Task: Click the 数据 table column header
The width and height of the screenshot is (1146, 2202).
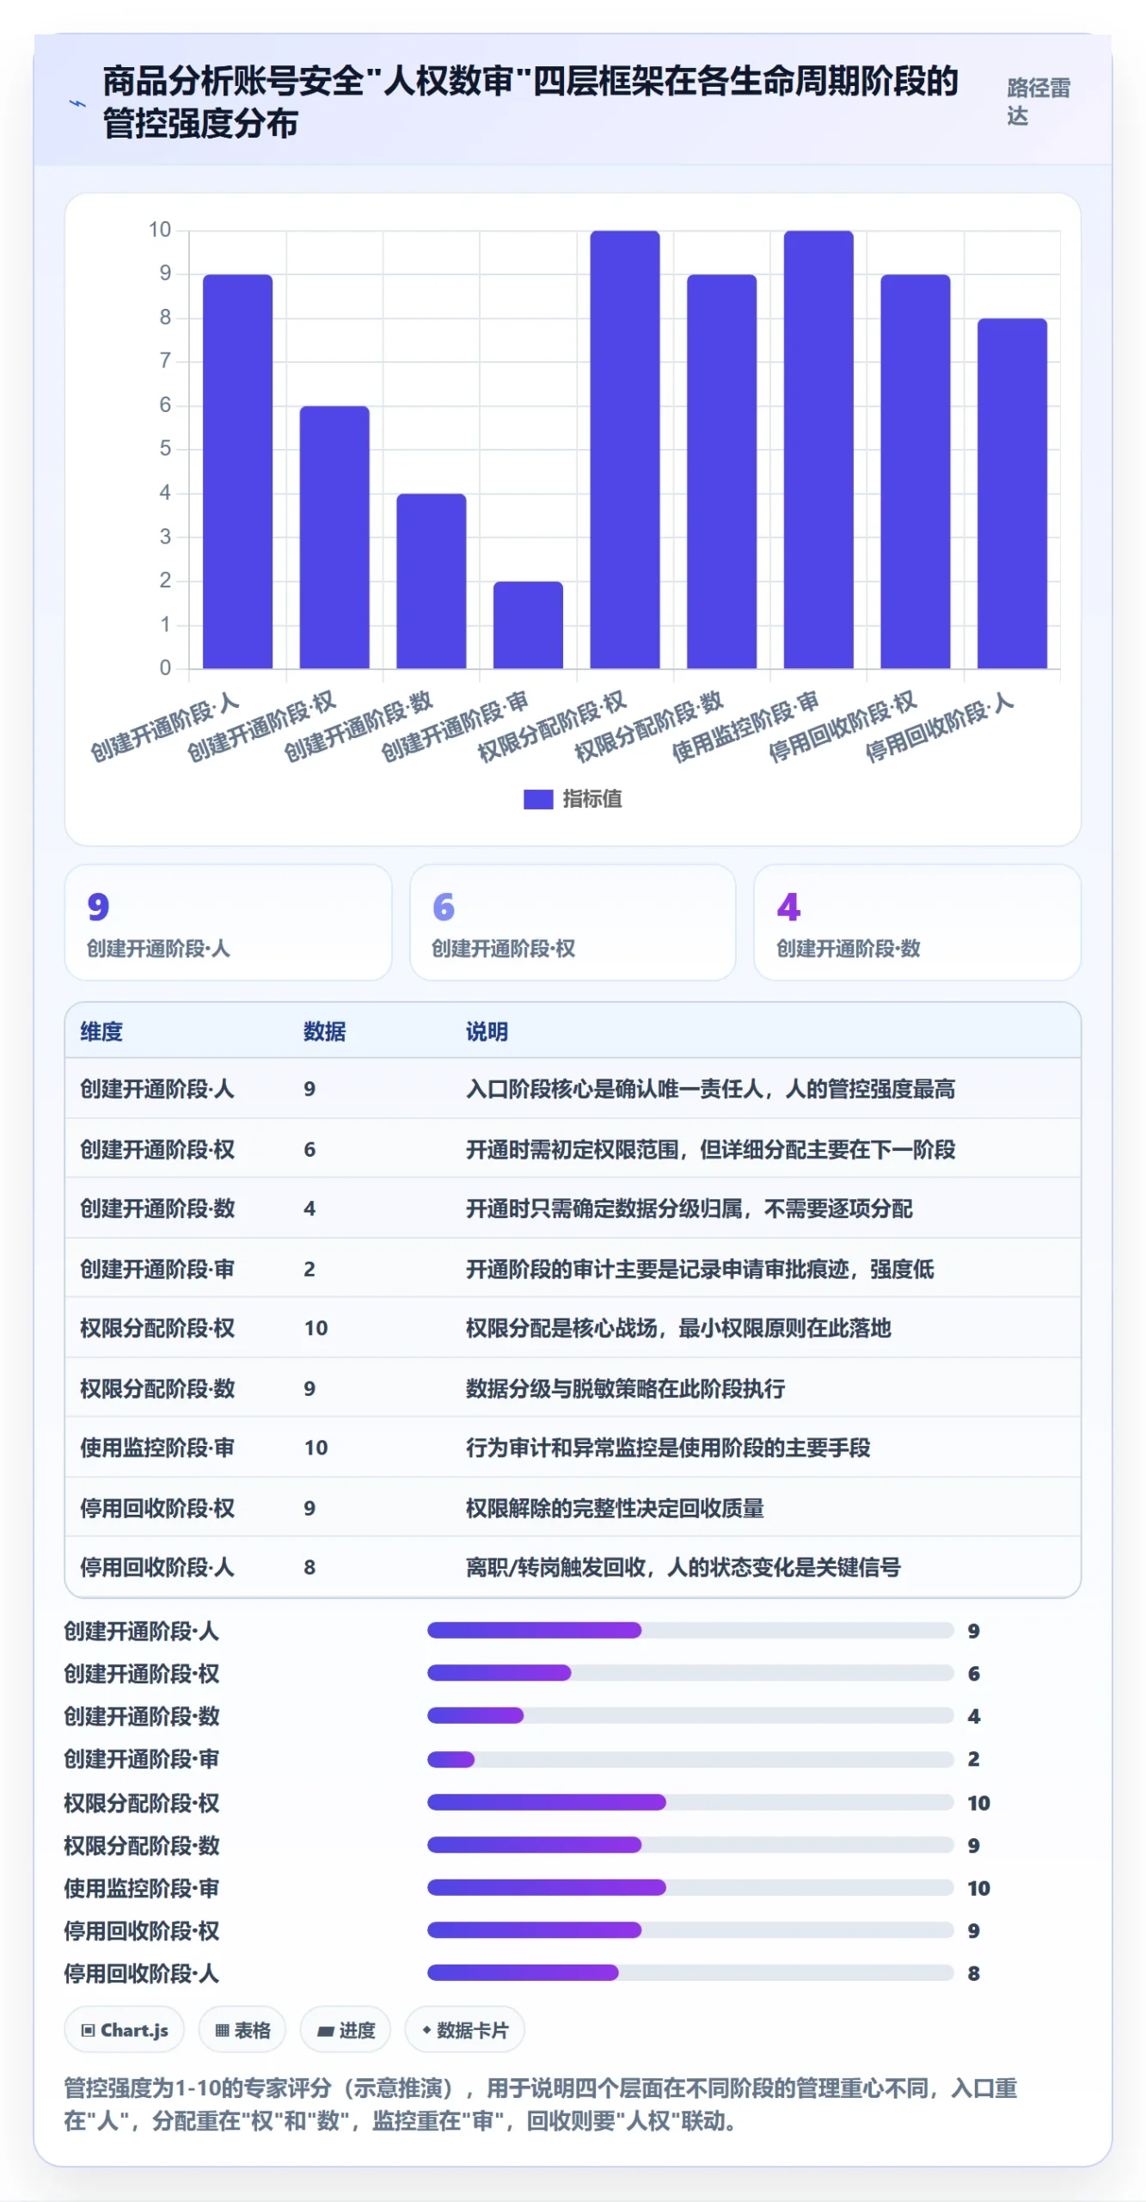Action: tap(324, 1031)
